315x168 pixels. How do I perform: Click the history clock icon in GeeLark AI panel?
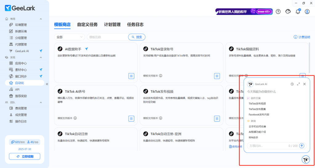(292, 84)
